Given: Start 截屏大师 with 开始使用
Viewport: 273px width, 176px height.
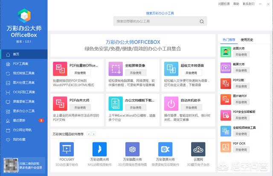Looking at the screenshot, I should pos(241,70).
